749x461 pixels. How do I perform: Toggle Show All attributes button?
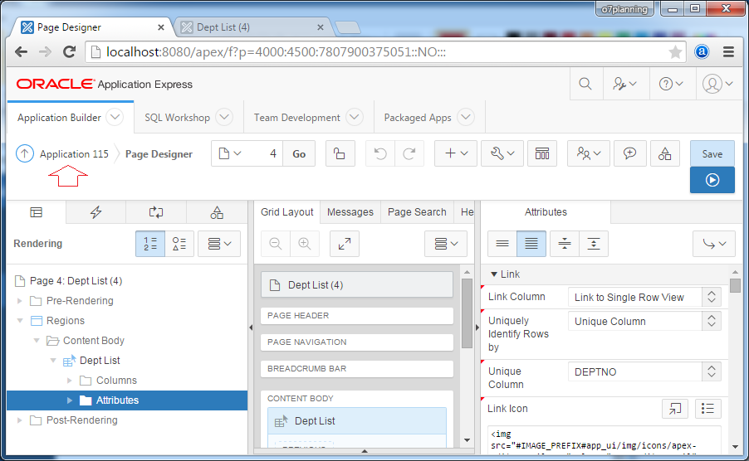[531, 244]
